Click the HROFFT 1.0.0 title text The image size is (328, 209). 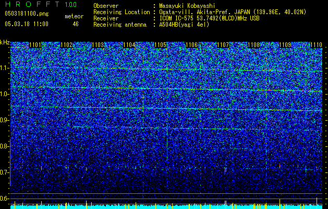coord(41,4)
